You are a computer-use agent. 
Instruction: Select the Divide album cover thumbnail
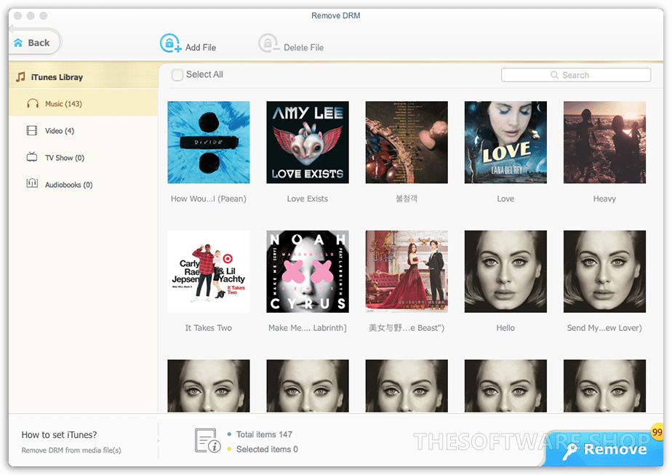tap(209, 143)
